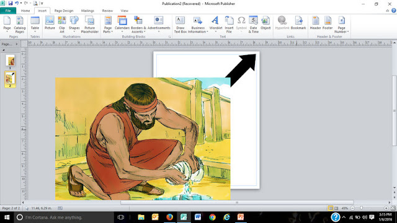
Task: Switch to the Review tab
Action: (107, 11)
